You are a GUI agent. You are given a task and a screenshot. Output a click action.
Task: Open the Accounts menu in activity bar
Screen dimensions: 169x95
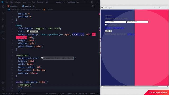click(x=3, y=82)
